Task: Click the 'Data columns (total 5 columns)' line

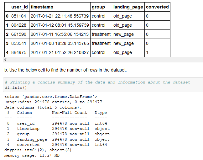Action: tap(43, 107)
